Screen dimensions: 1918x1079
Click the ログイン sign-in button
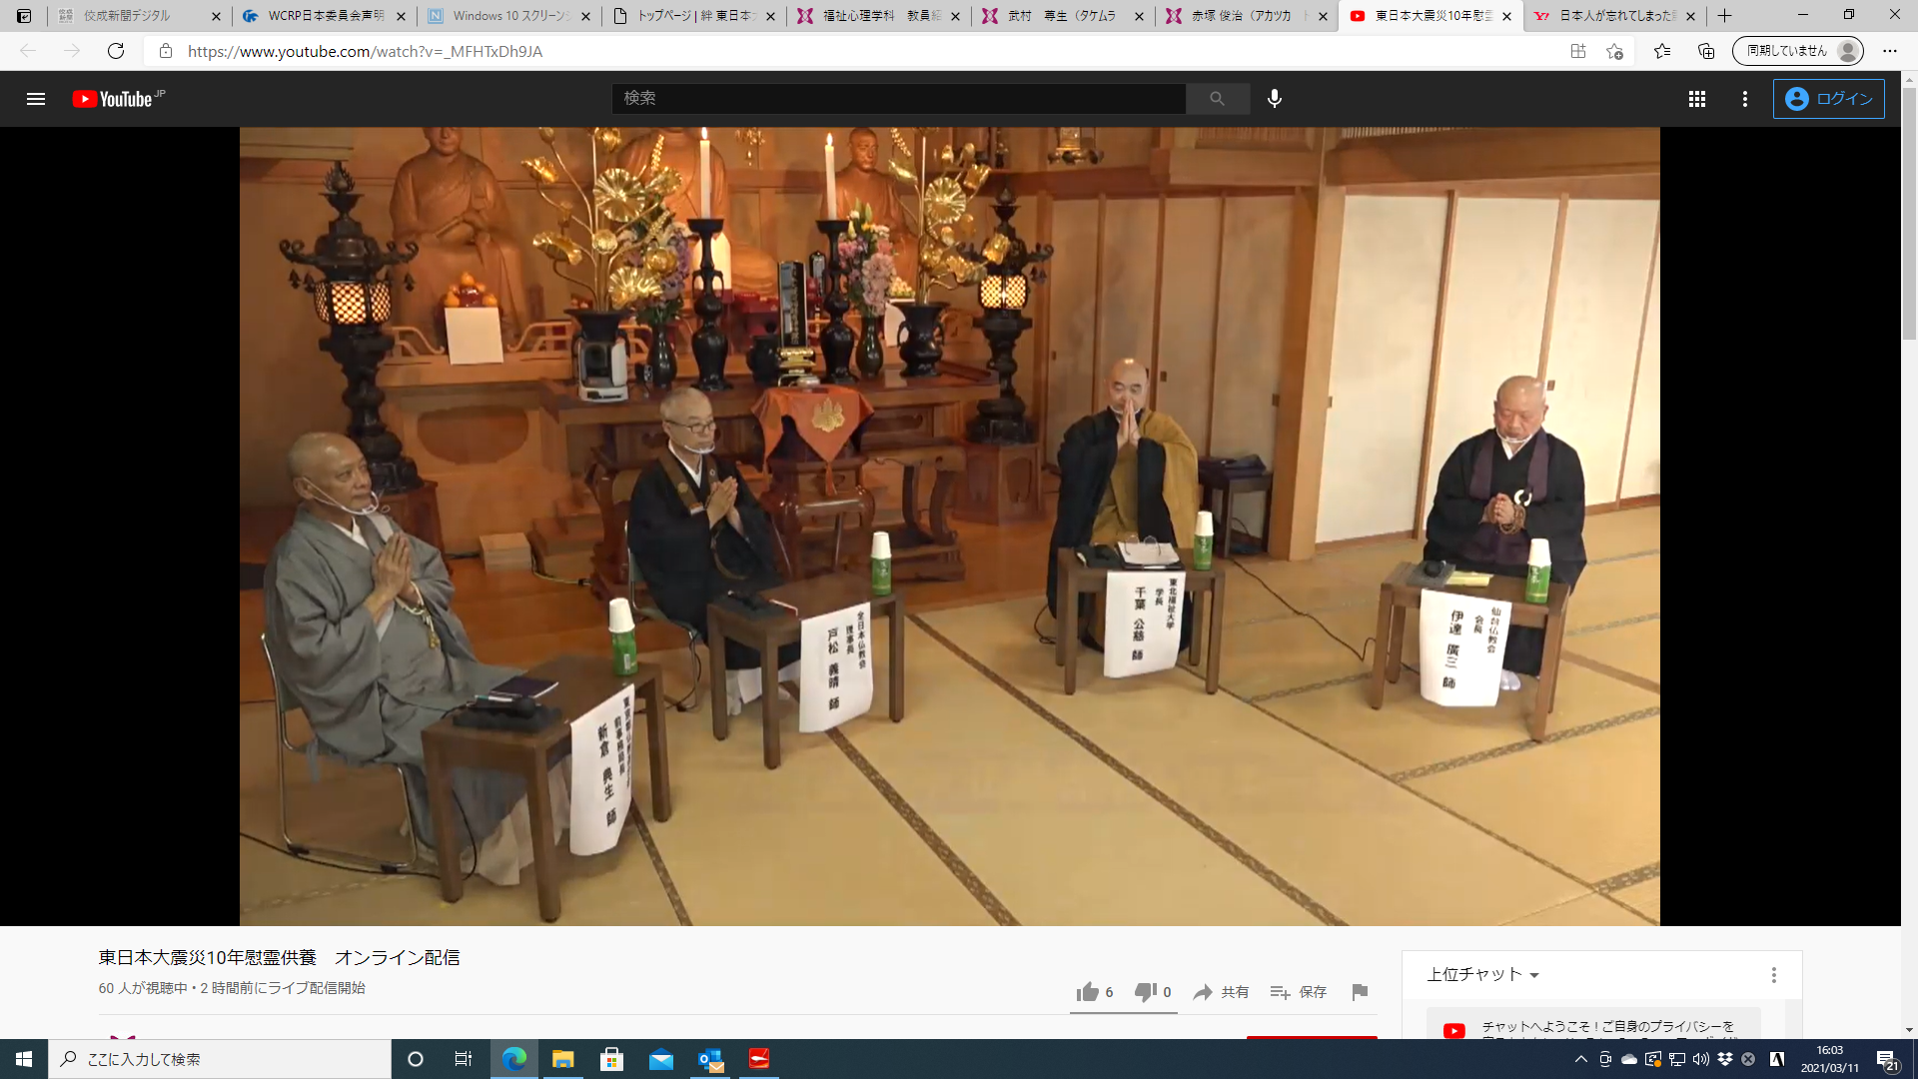[x=1828, y=99]
